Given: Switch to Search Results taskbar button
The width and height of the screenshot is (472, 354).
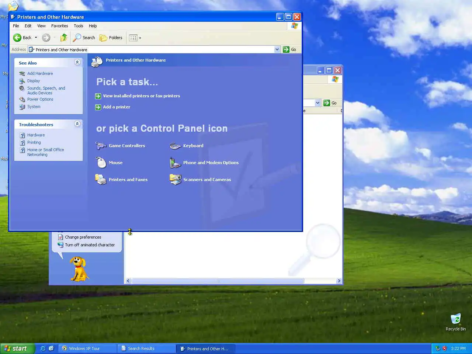Looking at the screenshot, I should pos(146,348).
